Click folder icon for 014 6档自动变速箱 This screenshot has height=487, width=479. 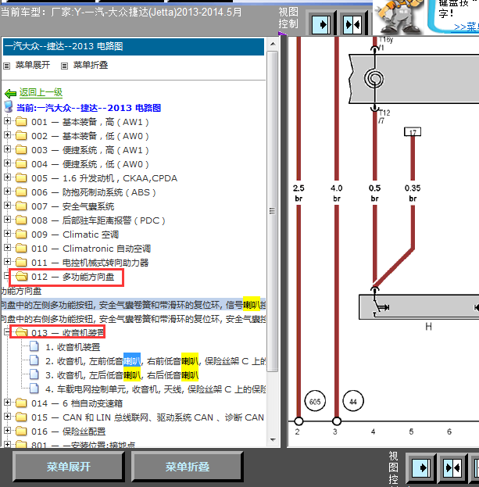(21, 403)
